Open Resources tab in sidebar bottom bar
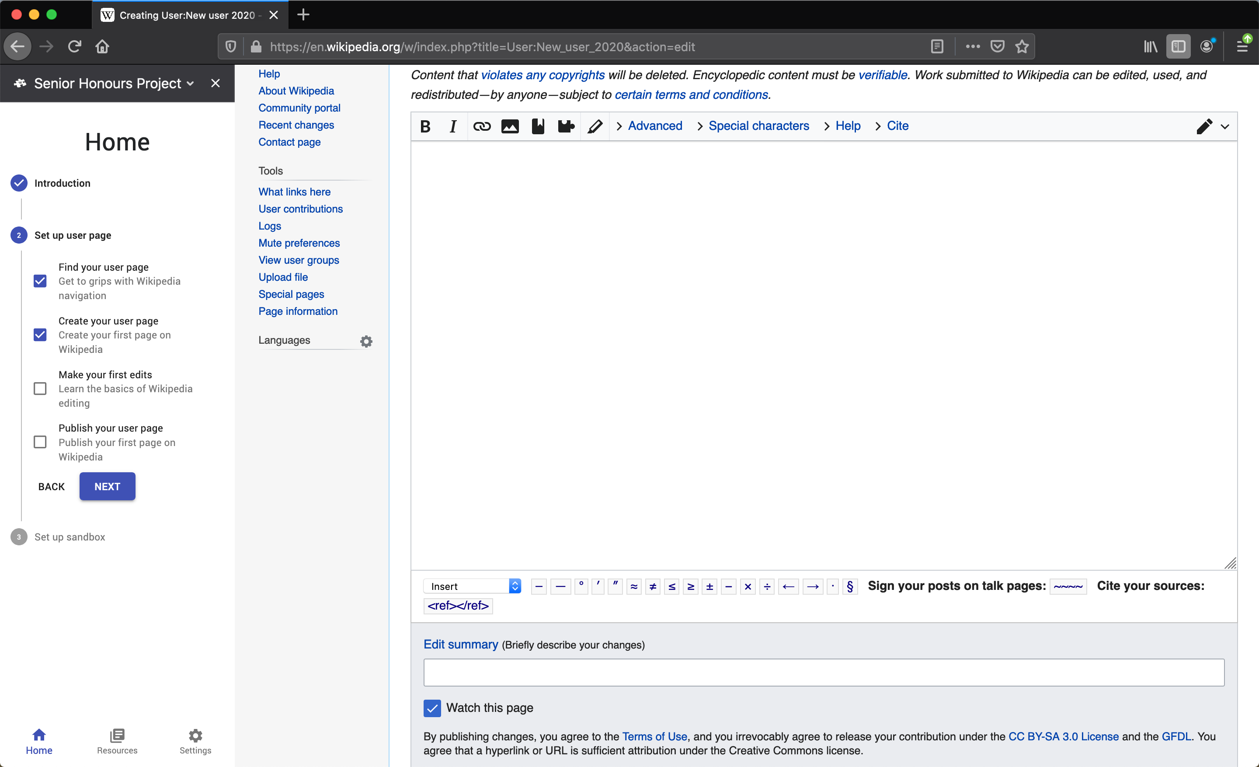The width and height of the screenshot is (1259, 767). pos(117,742)
